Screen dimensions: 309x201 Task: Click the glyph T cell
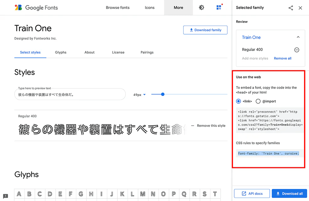tap(215, 194)
